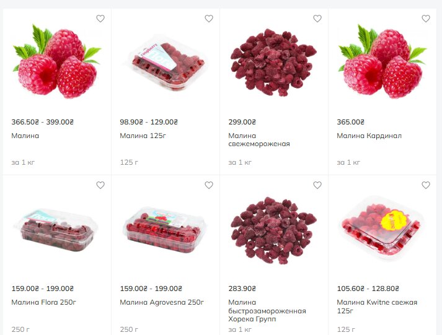442x335 pixels.
Task: Open the Малина свежемороженая product name
Action: [x=259, y=140]
